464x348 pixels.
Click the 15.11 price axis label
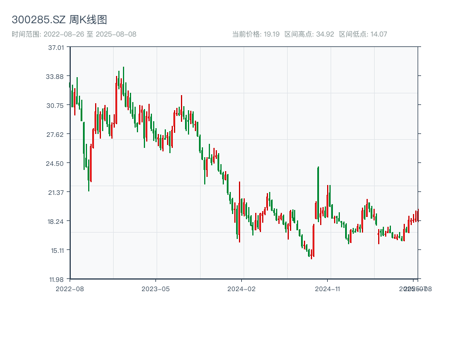(x=56, y=251)
